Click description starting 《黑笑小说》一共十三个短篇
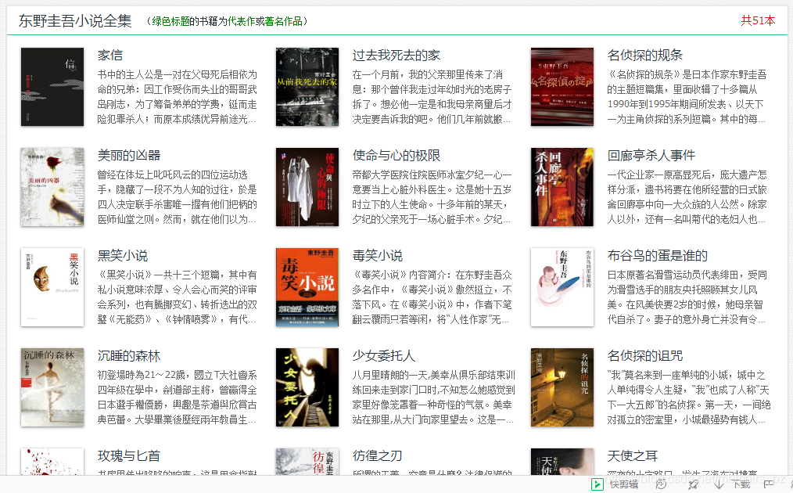This screenshot has height=493, width=793. click(x=177, y=297)
